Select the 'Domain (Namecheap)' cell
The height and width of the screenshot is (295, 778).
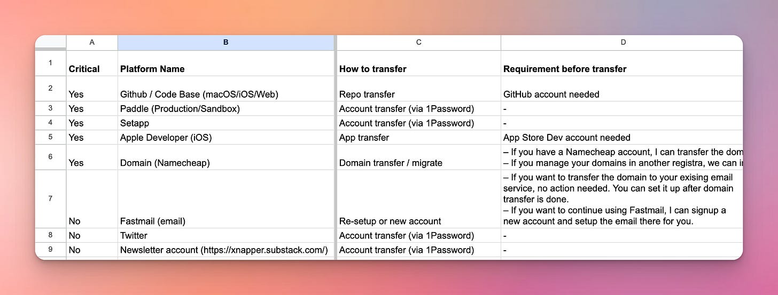[x=226, y=157]
